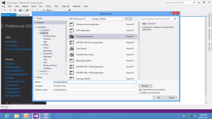
Task: Select the Workflow tree item
Action: coord(47,69)
